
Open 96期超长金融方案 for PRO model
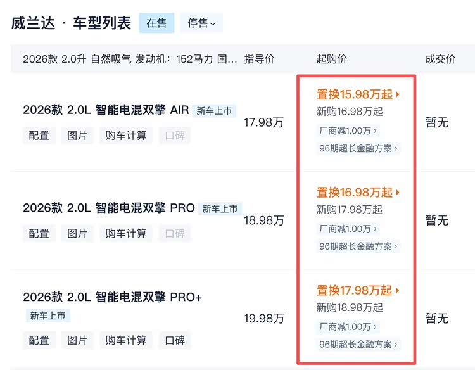(x=358, y=246)
